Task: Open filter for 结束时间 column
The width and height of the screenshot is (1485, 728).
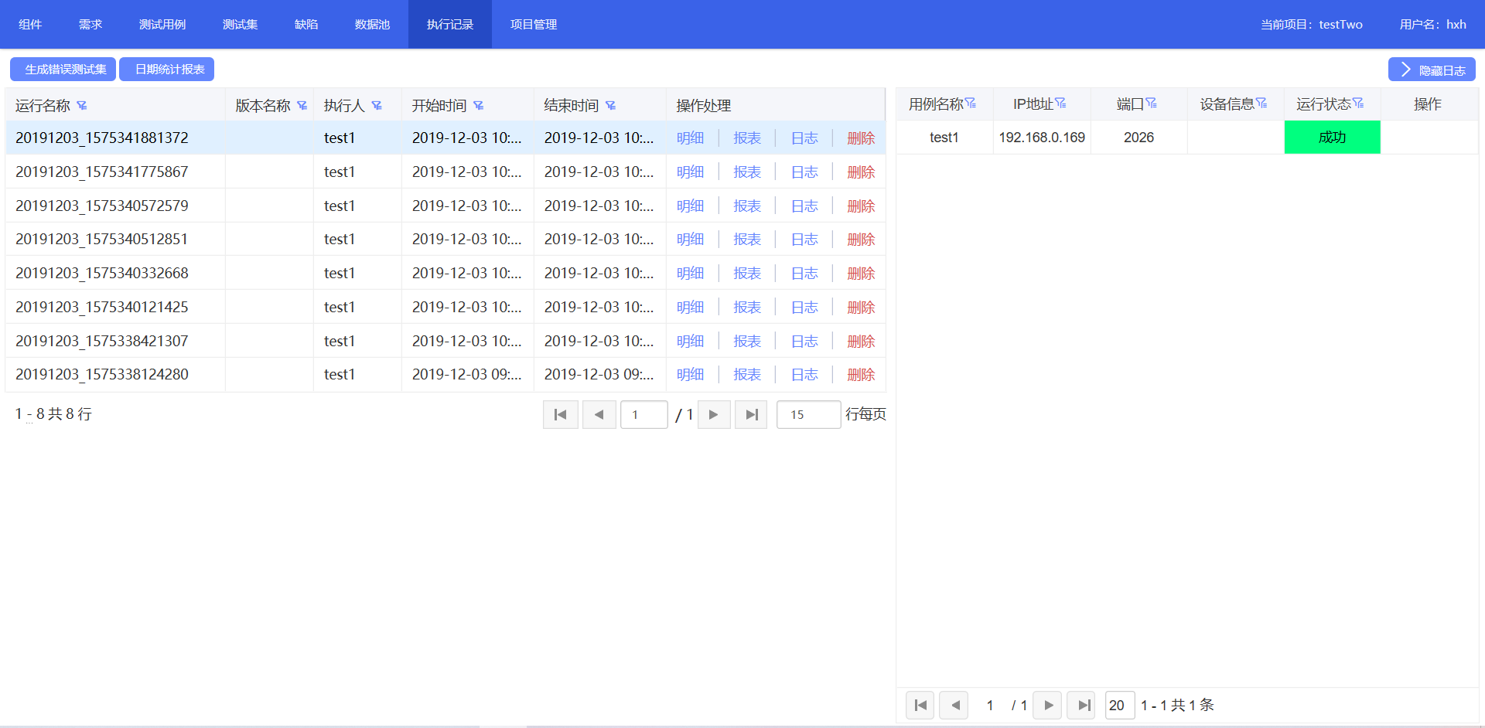Action: click(x=611, y=106)
